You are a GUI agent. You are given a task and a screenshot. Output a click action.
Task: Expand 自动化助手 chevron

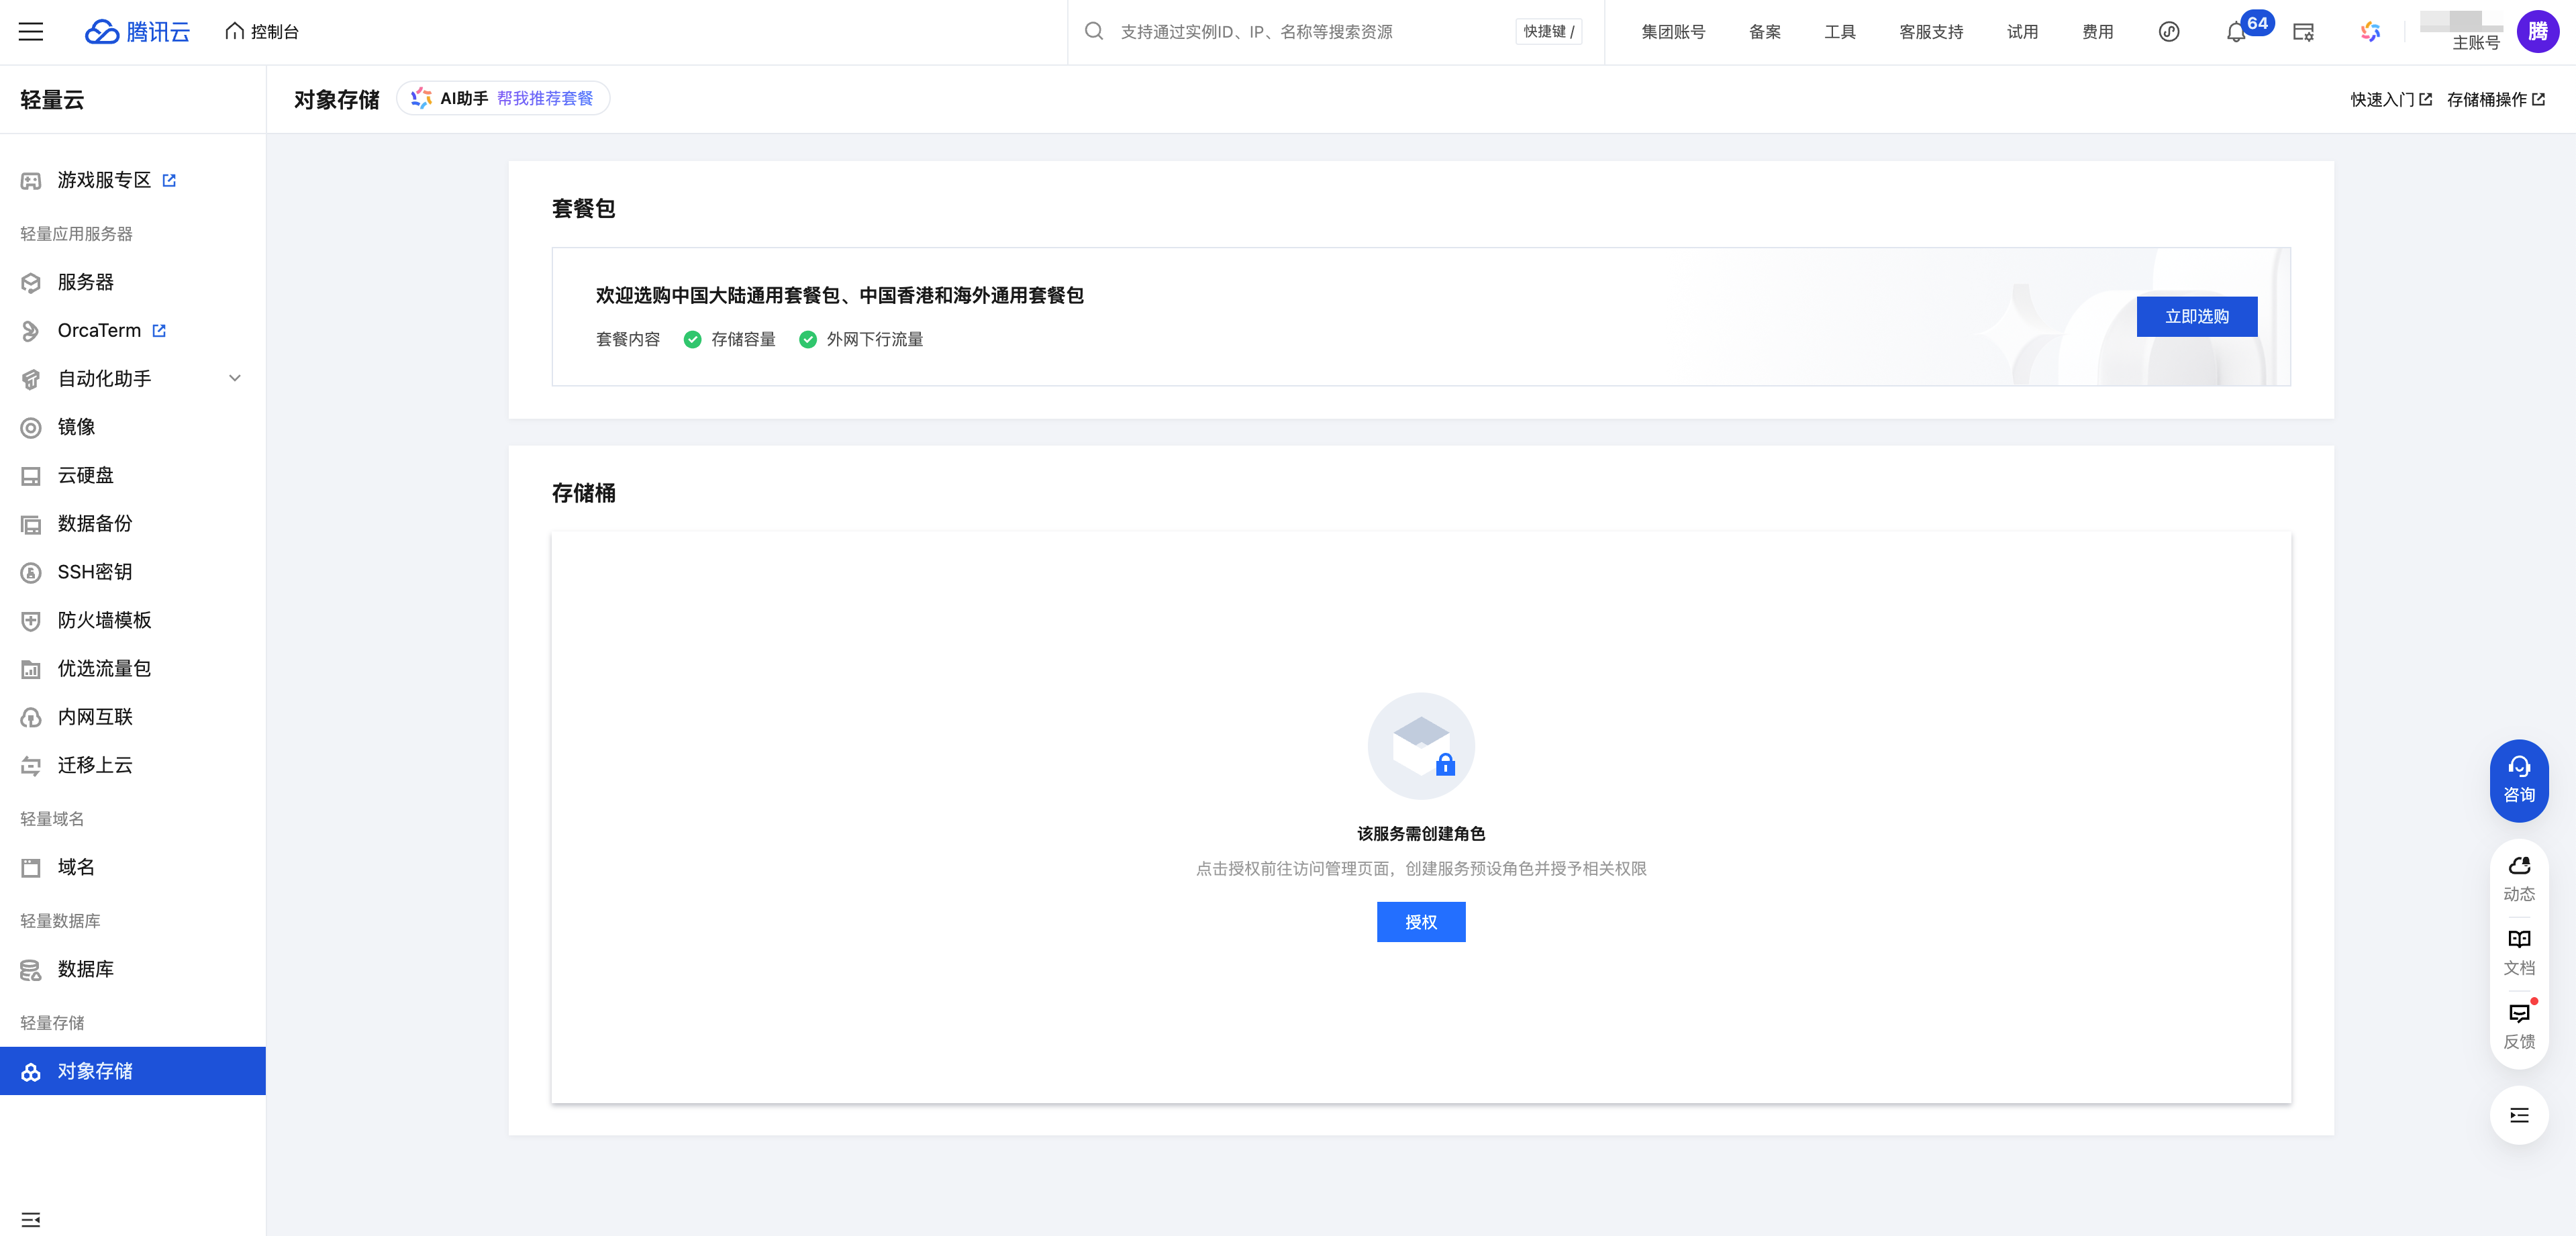pos(235,378)
